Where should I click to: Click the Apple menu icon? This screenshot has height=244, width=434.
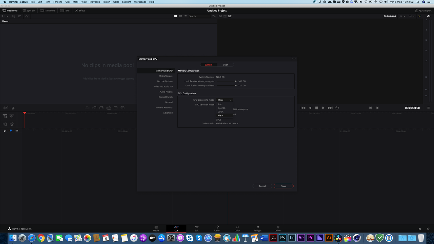(x=4, y=2)
